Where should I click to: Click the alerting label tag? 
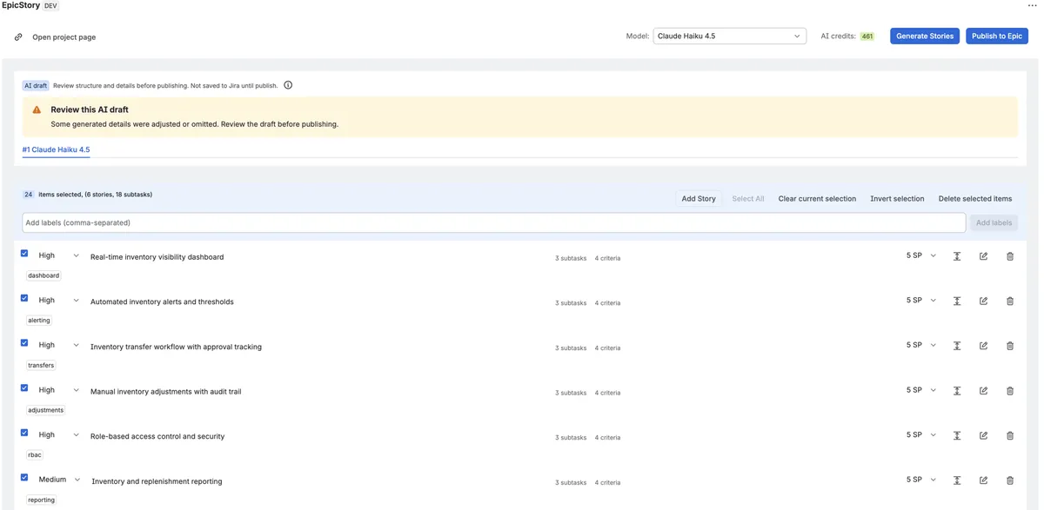[39, 321]
